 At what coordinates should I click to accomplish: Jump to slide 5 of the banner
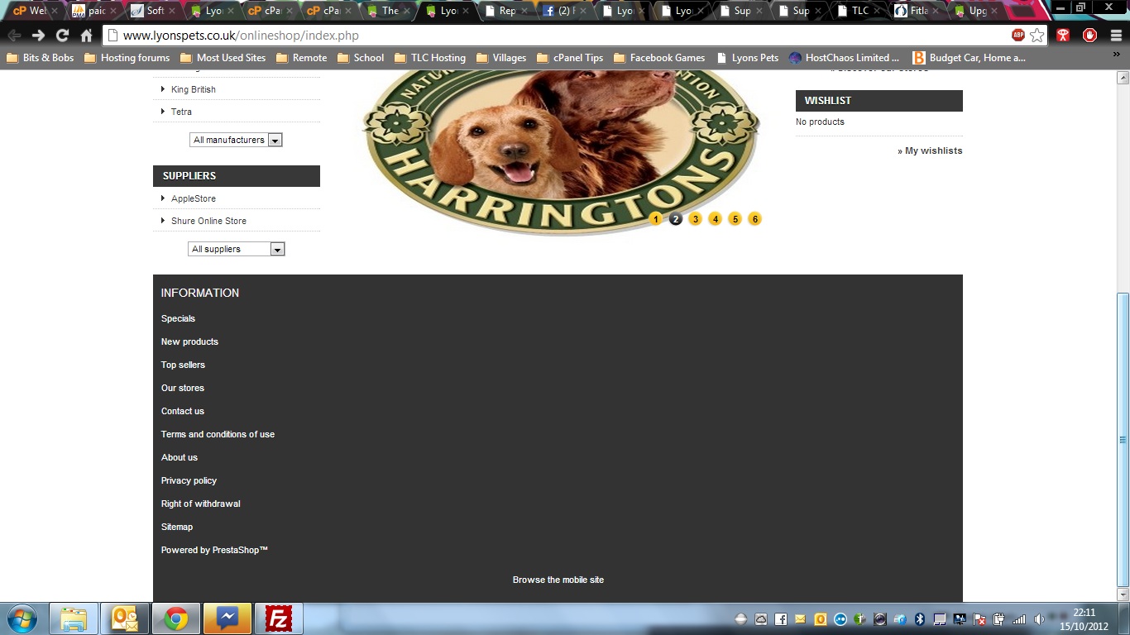click(x=735, y=219)
